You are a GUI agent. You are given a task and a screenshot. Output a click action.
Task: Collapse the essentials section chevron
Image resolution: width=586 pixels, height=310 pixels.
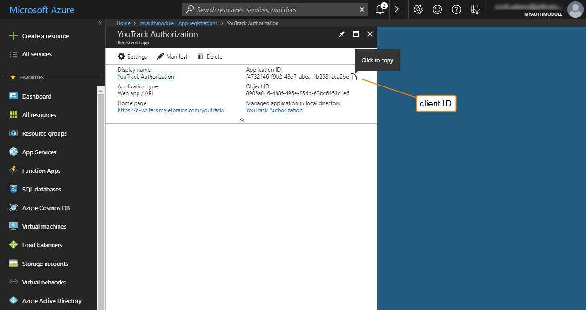242,119
